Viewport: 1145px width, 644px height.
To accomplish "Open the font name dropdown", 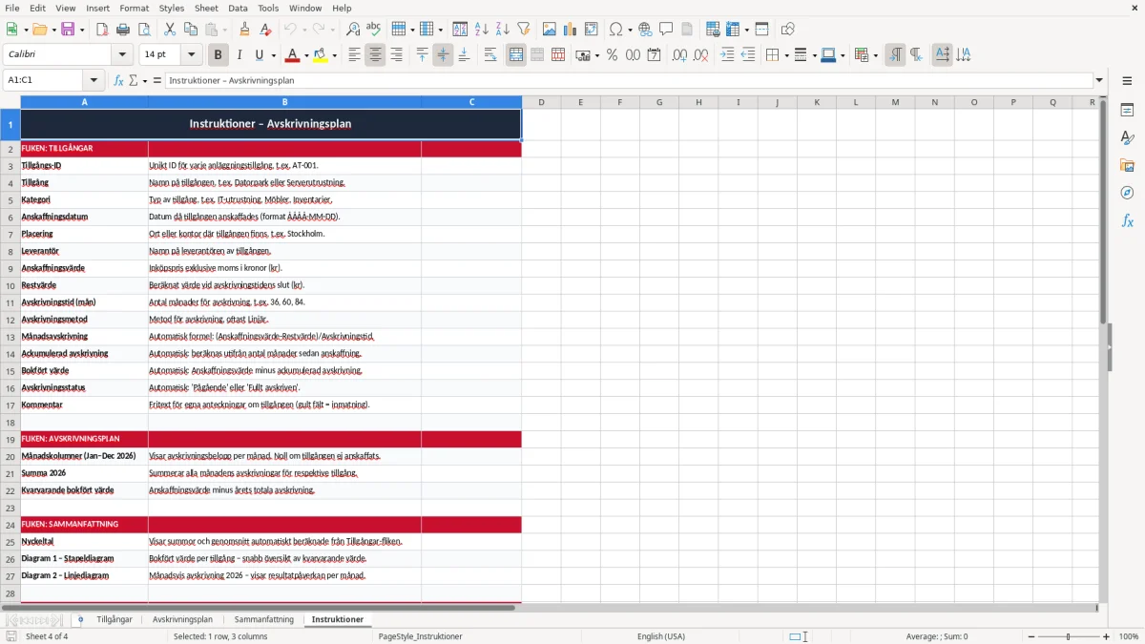I will [121, 55].
